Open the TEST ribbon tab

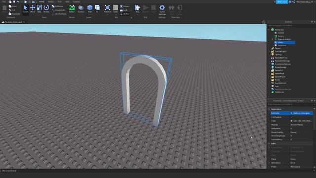tap(60, 2)
